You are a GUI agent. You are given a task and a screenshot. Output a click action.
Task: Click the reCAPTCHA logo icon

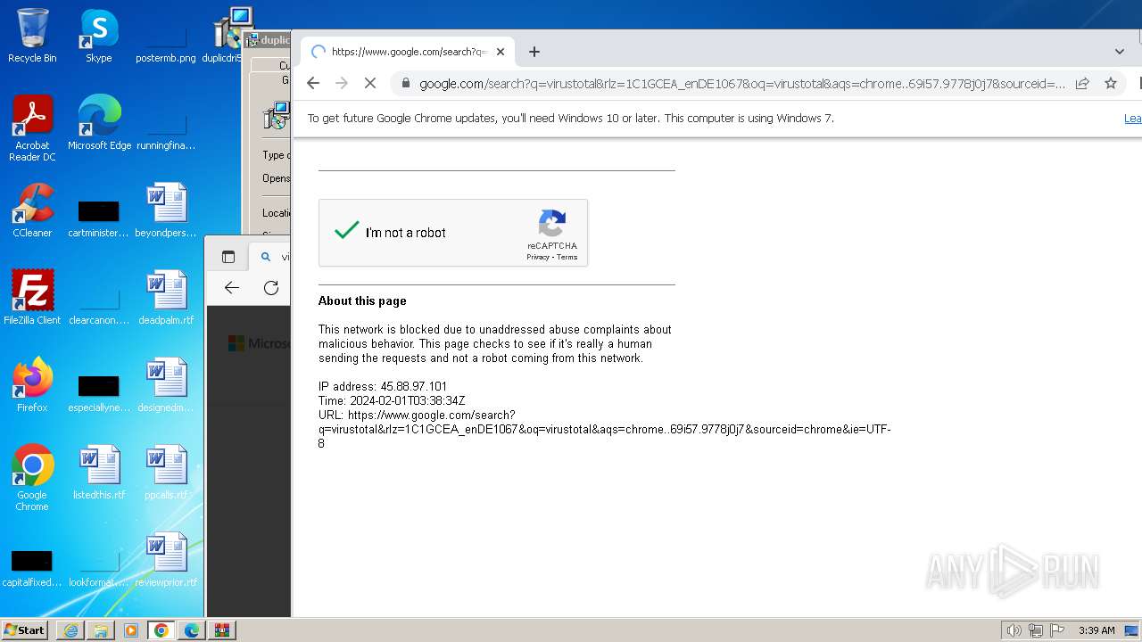coord(552,224)
